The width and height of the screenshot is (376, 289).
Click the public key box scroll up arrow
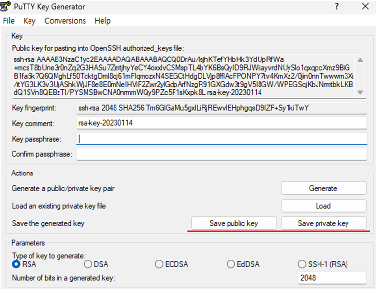pos(360,60)
